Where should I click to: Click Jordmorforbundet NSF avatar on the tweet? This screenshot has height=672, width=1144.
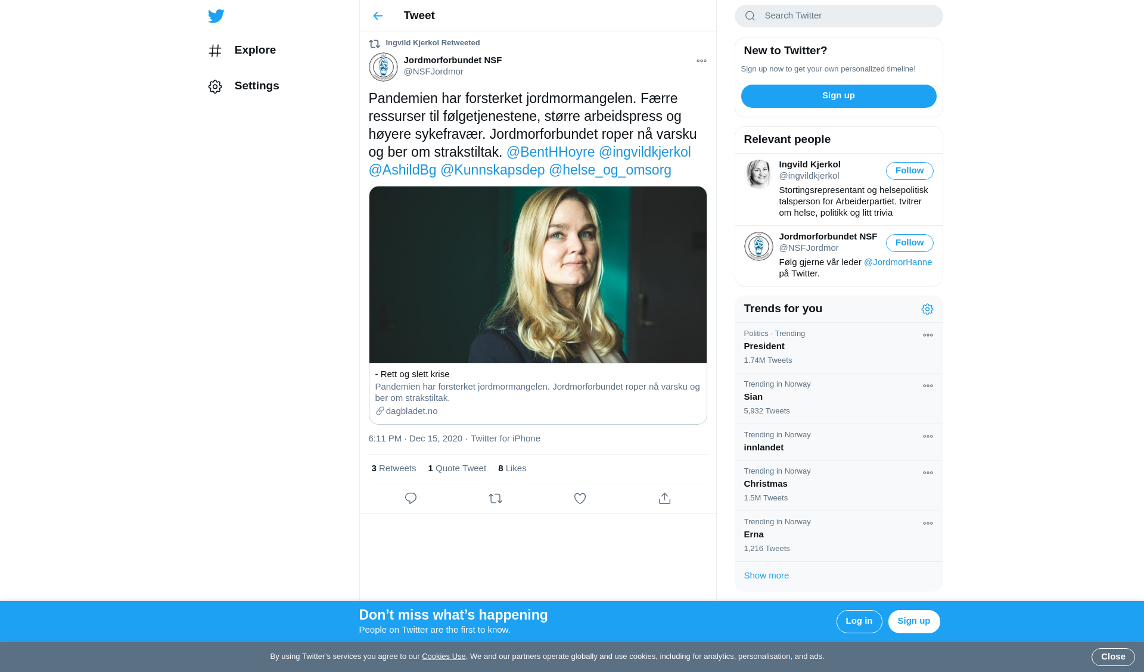point(383,67)
